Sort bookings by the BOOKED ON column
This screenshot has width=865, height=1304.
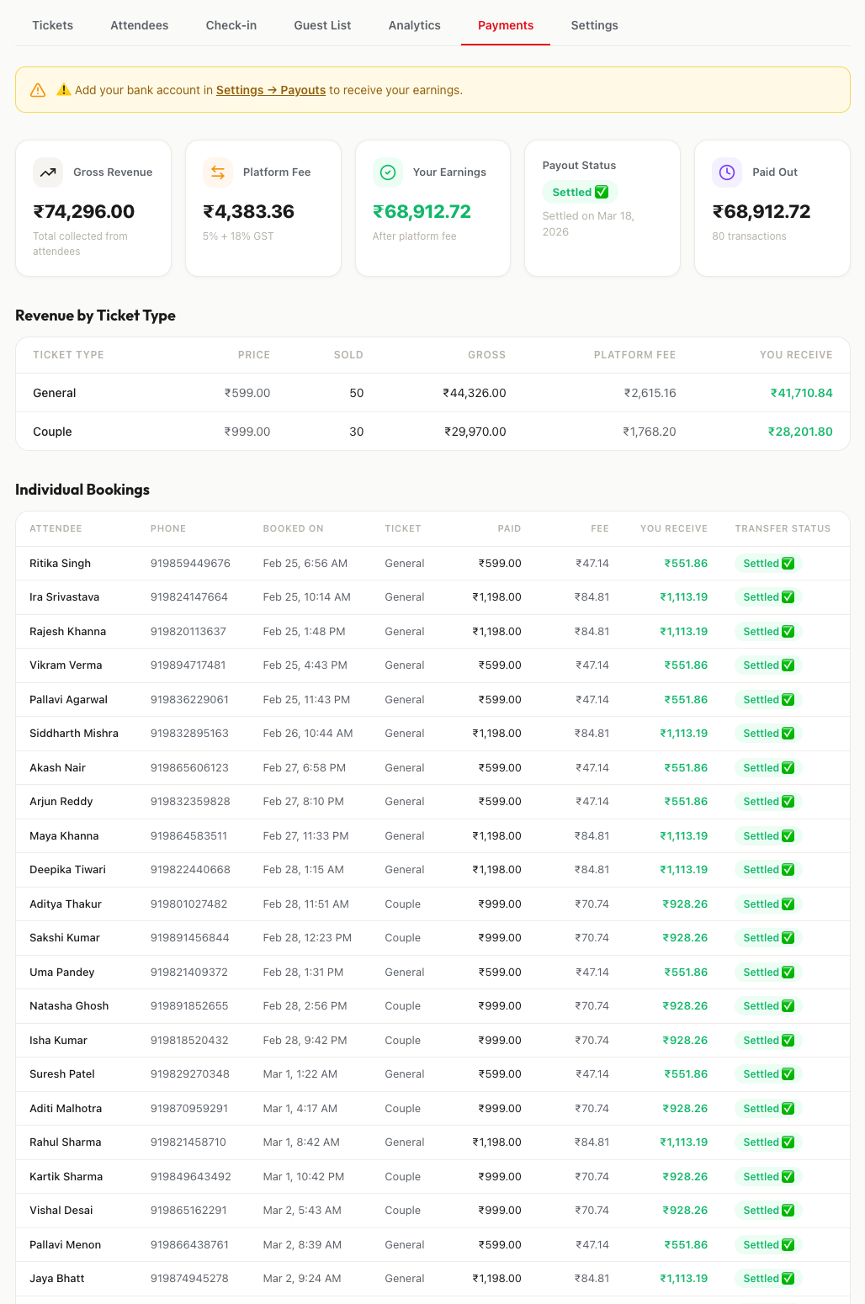(x=293, y=528)
